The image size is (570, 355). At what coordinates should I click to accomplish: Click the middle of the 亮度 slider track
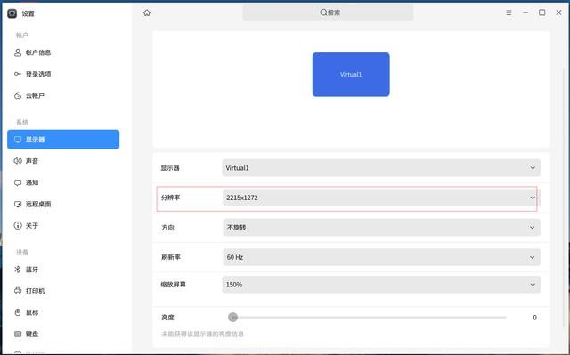coord(367,318)
